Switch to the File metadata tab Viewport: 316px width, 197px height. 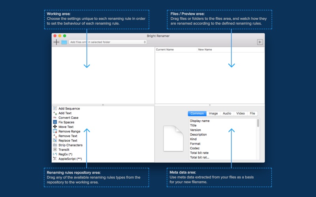[252, 113]
